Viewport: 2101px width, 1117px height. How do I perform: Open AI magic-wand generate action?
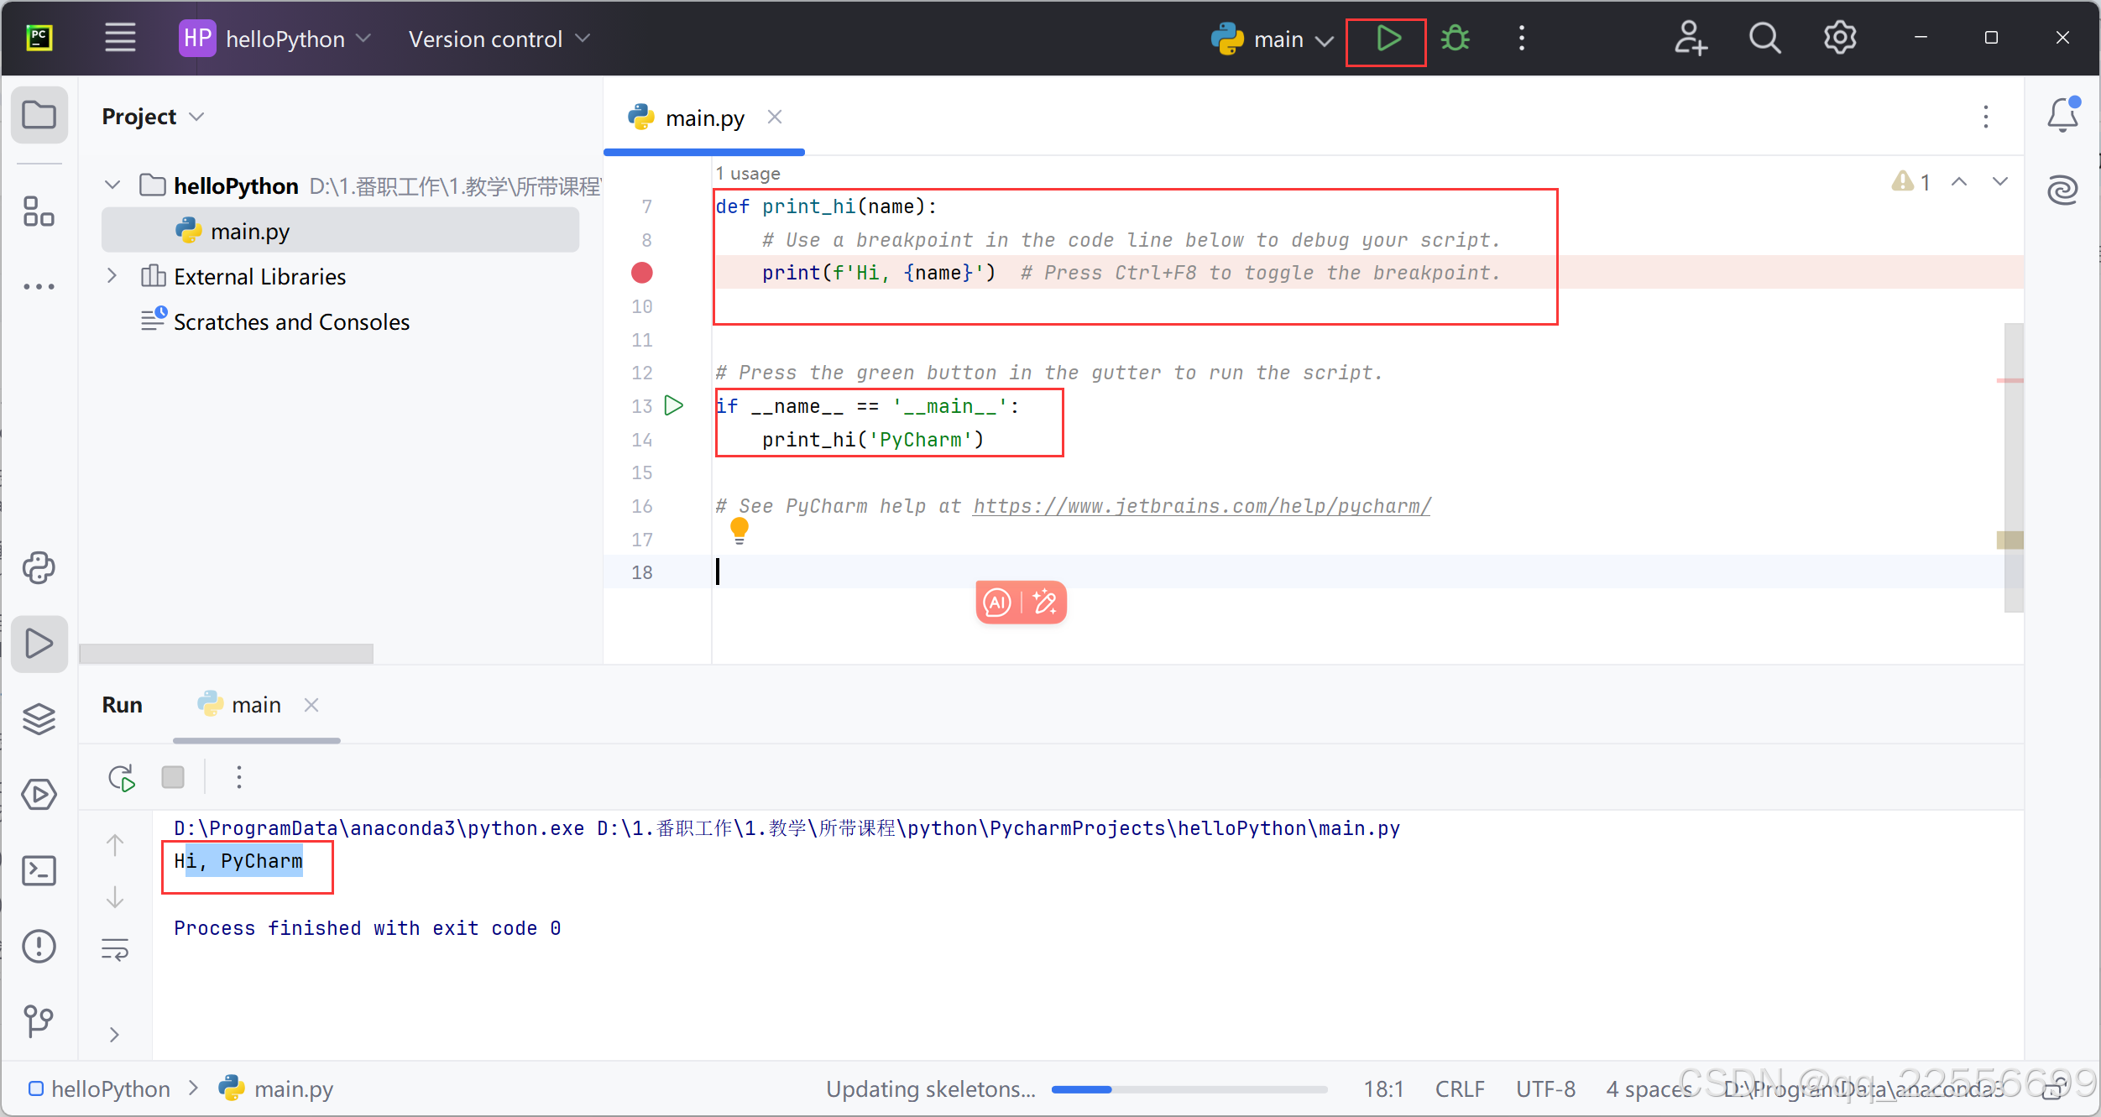[1045, 603]
